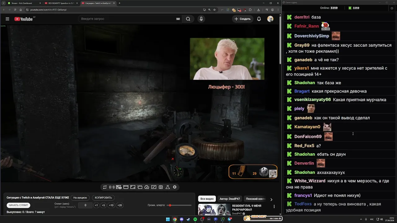Select the 'Похожий контент' filter chip
Image resolution: width=397 pixels, height=223 pixels.
click(x=255, y=199)
